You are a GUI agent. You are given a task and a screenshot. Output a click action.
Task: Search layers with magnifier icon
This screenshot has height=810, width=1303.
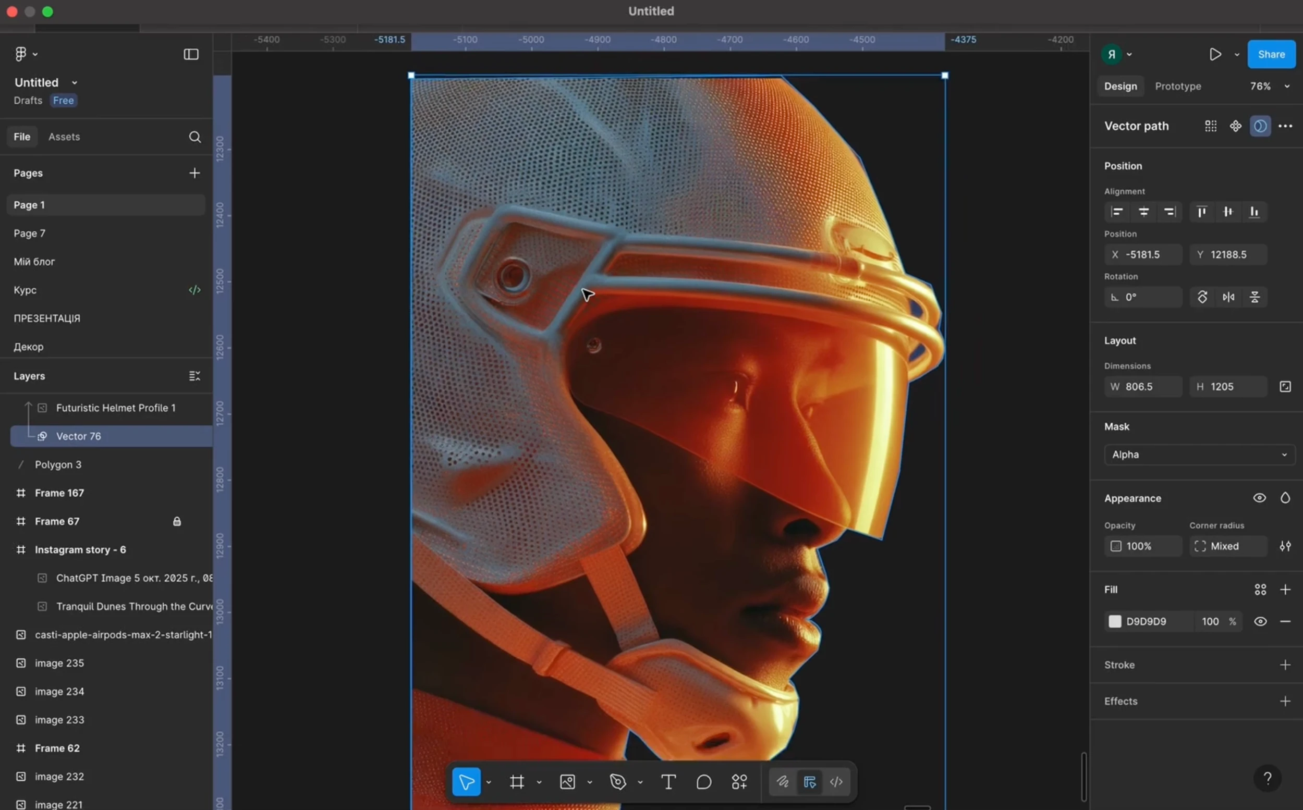[195, 137]
